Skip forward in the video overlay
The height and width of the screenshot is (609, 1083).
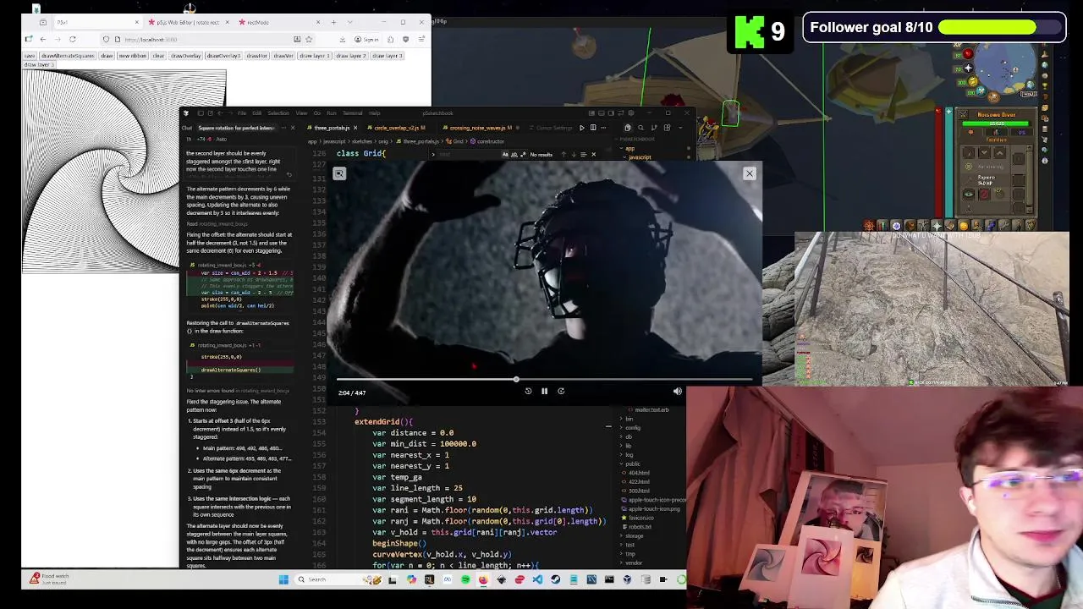(560, 391)
